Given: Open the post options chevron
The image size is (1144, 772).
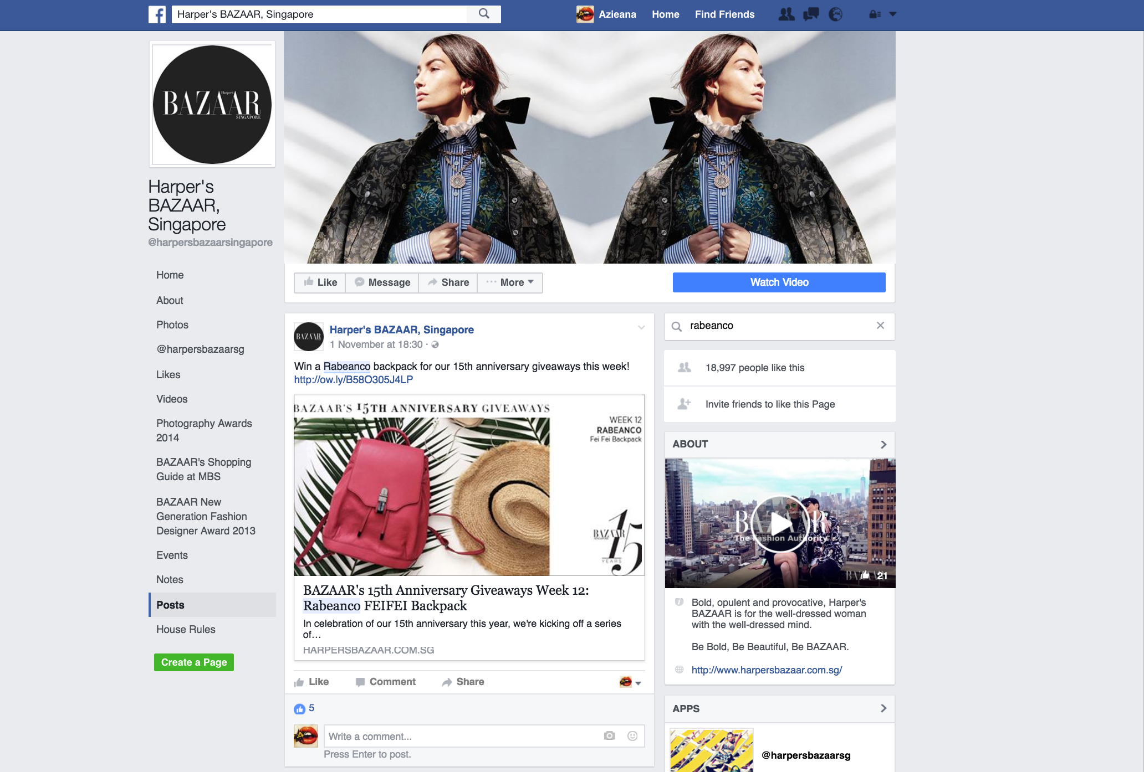Looking at the screenshot, I should [641, 327].
